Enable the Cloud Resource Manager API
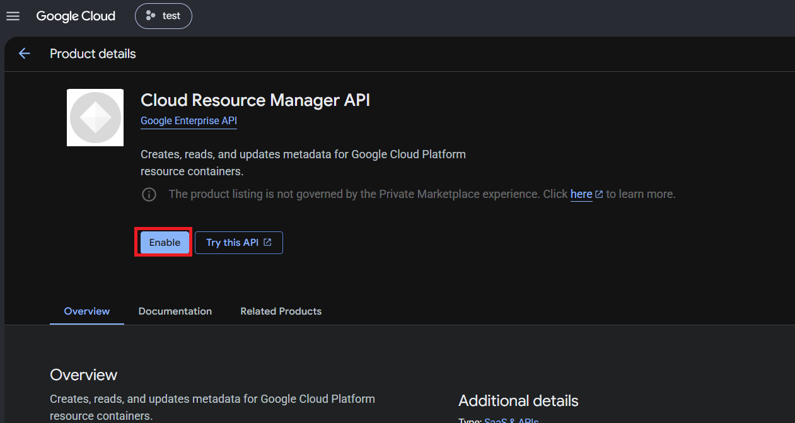795x423 pixels. pos(165,243)
